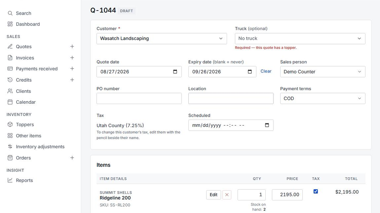Click the Orders bag icon

tap(10, 158)
